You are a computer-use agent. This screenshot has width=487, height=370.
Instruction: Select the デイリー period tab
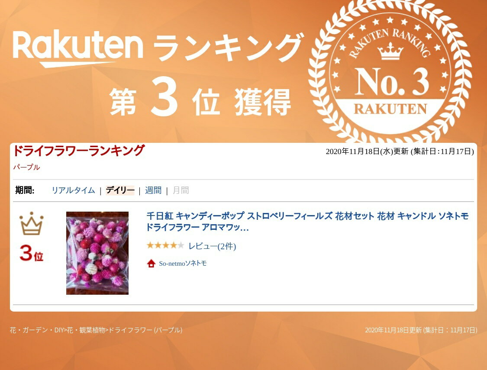coord(120,190)
